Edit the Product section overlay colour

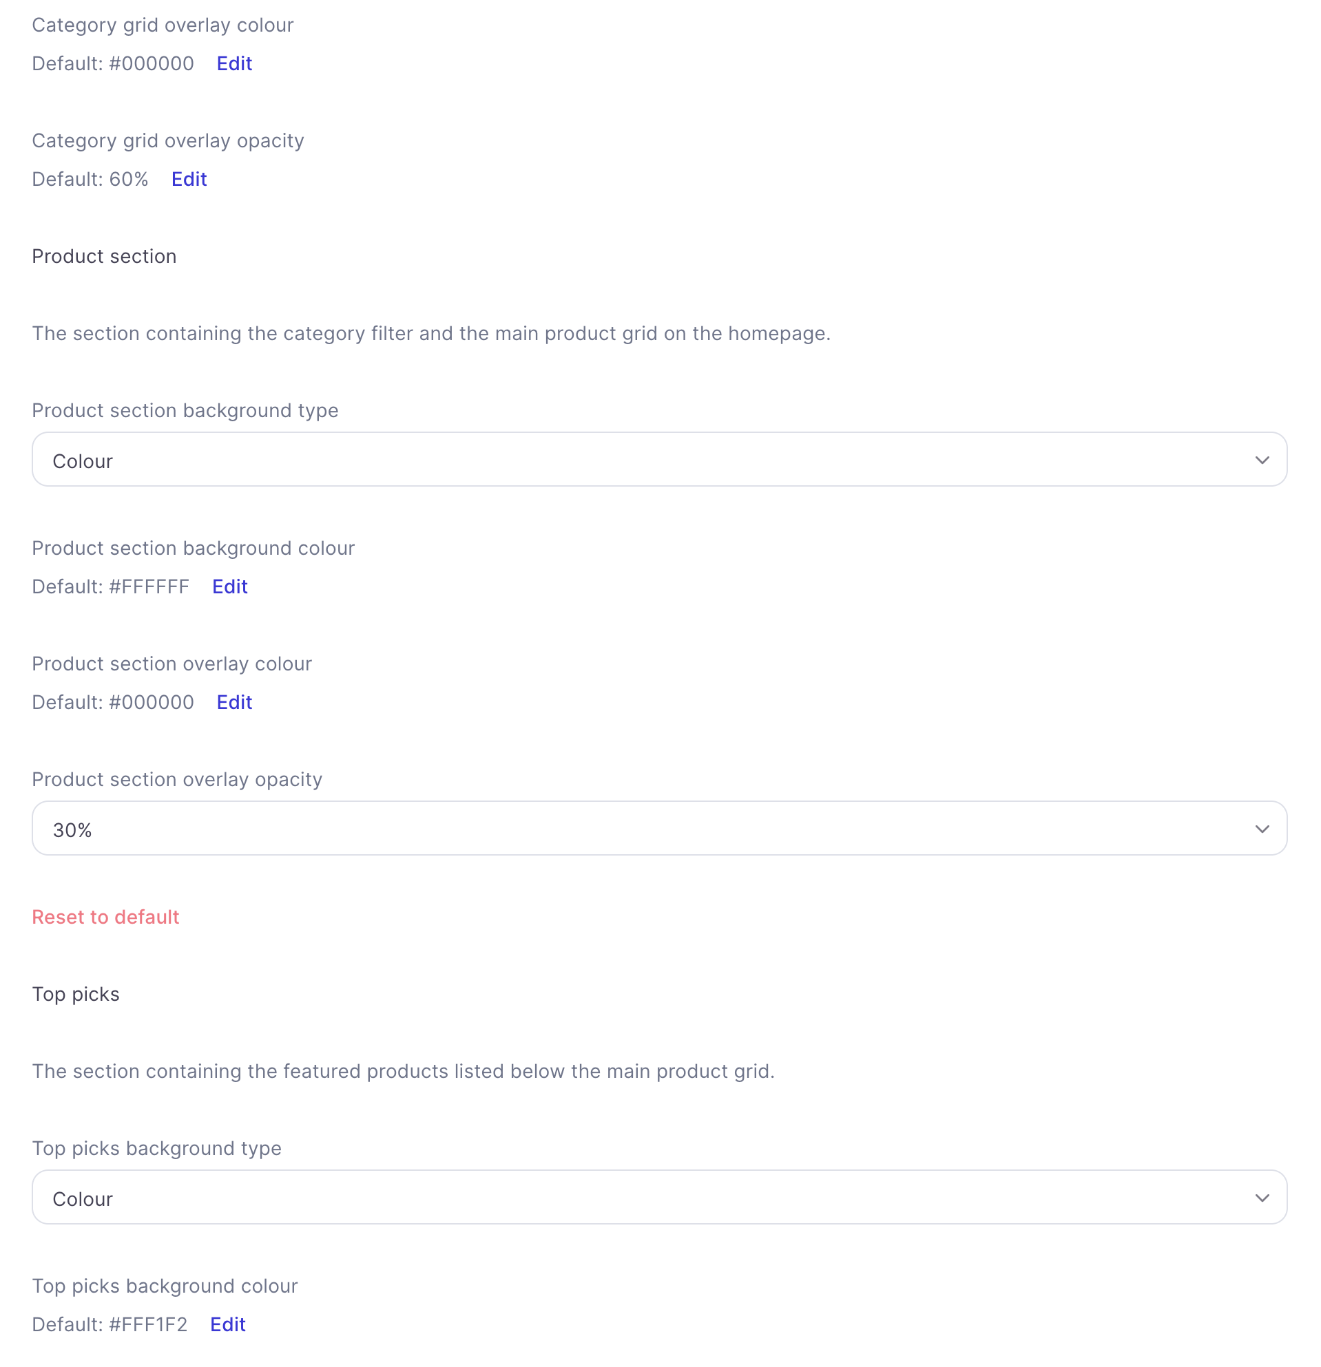[x=234, y=702]
